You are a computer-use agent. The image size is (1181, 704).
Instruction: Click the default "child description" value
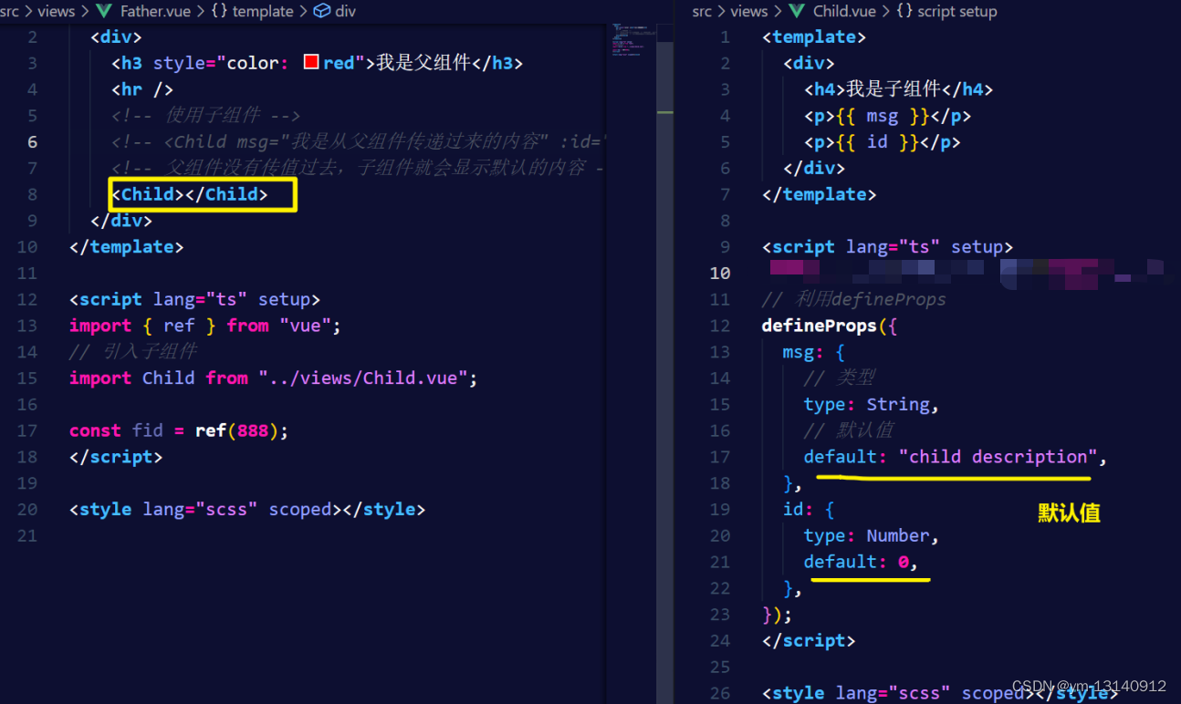point(998,457)
